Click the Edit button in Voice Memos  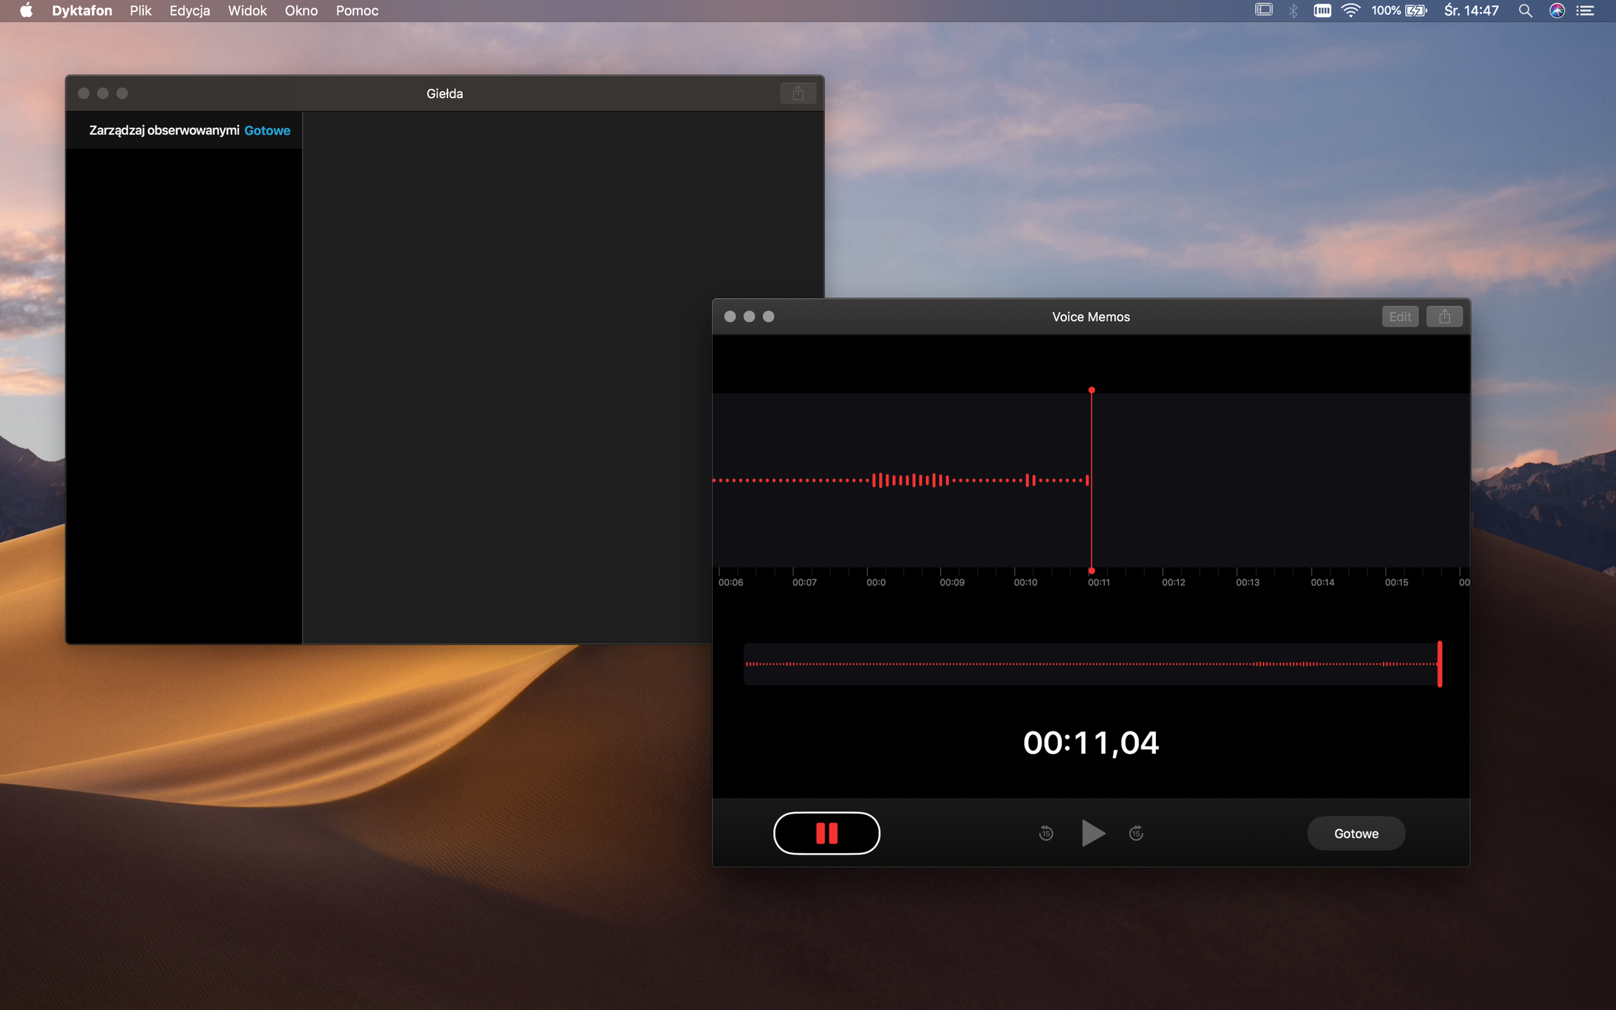pyautogui.click(x=1400, y=316)
